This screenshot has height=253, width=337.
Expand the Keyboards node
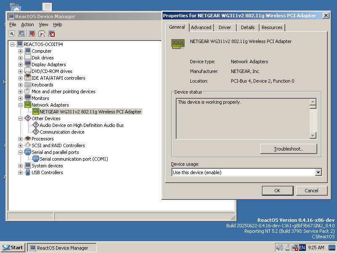click(x=20, y=85)
